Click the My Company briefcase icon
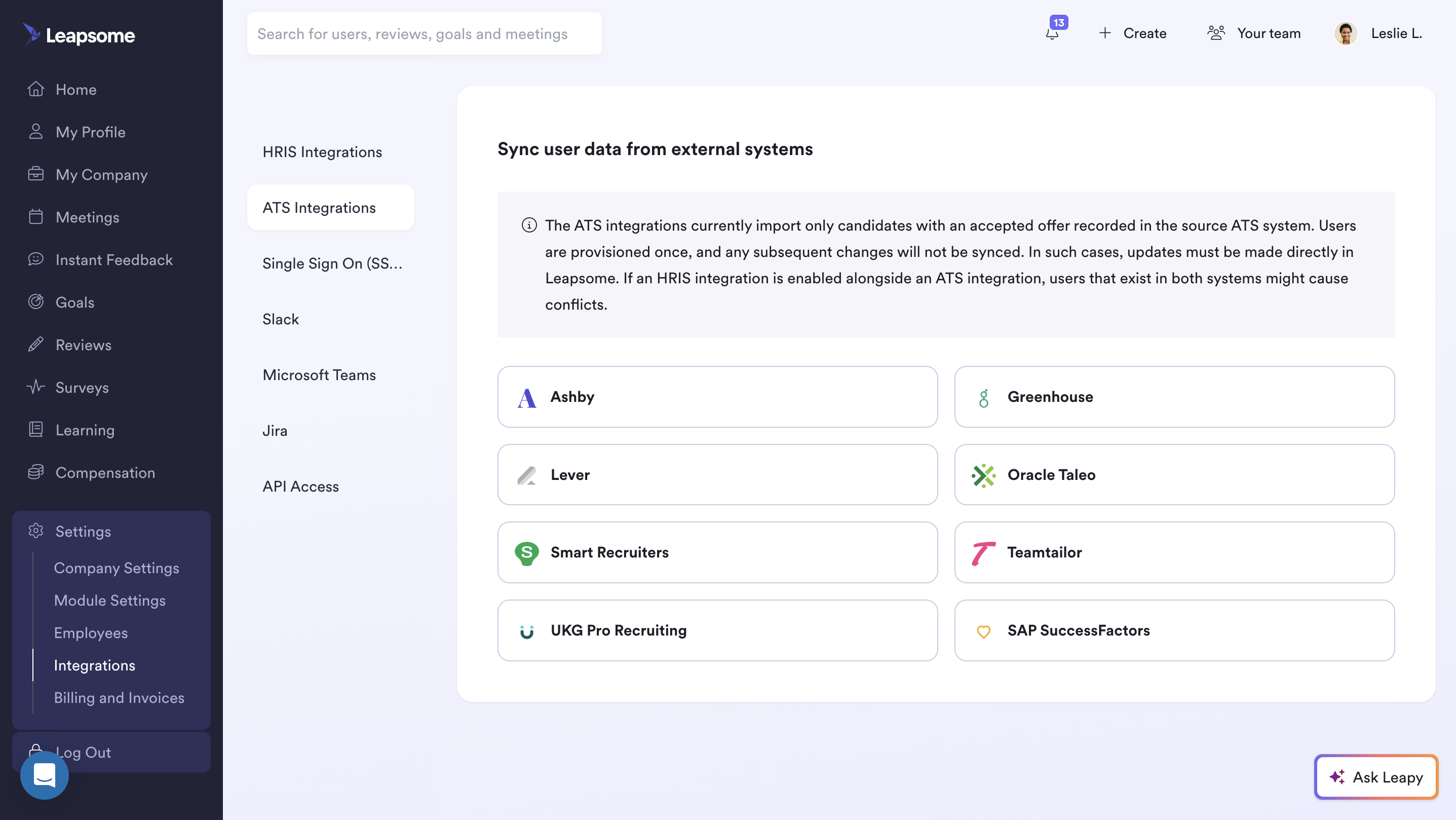Screen dimensions: 1456x820 coord(35,174)
